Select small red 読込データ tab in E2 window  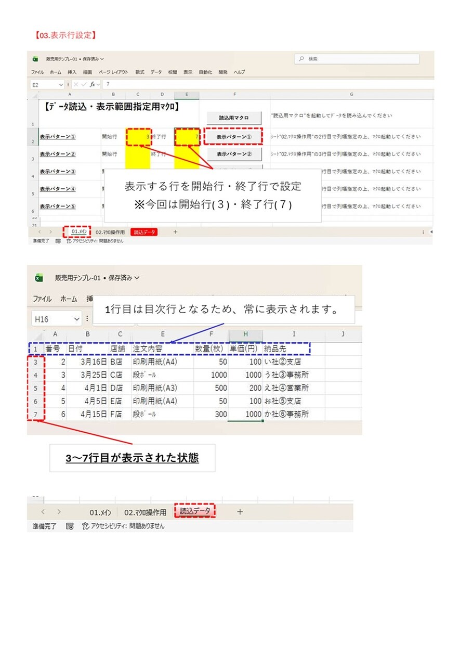pos(145,231)
